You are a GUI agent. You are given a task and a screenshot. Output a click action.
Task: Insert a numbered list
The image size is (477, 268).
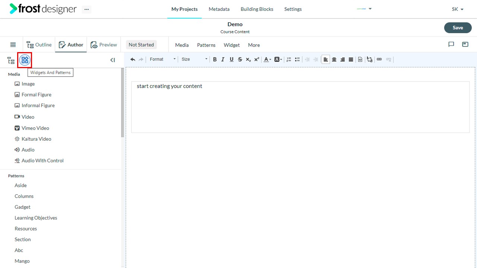289,59
